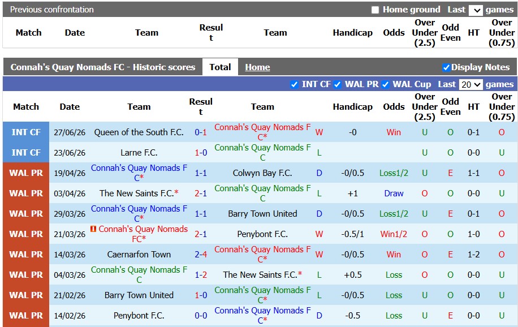Open the 2-4 score on 14/03/26
Image resolution: width=518 pixels, height=327 pixels.
click(x=201, y=255)
